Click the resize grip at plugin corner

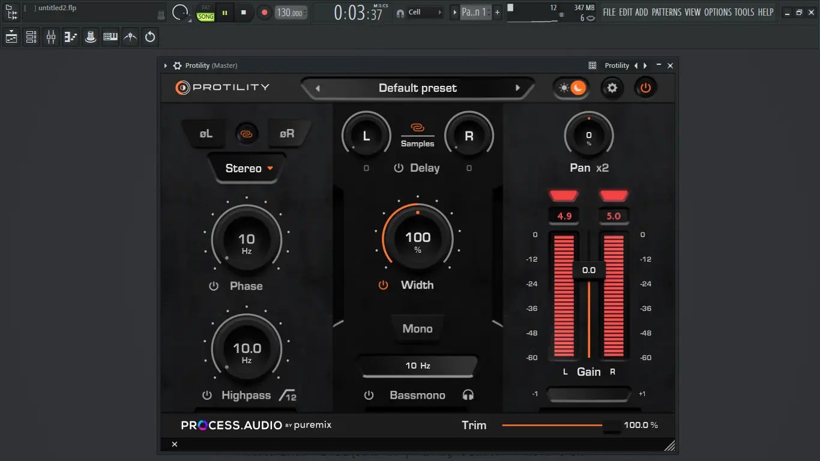(669, 445)
